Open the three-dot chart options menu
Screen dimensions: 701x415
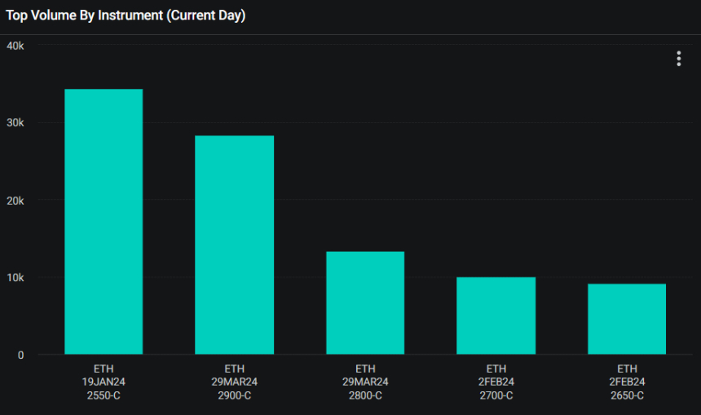pos(678,59)
